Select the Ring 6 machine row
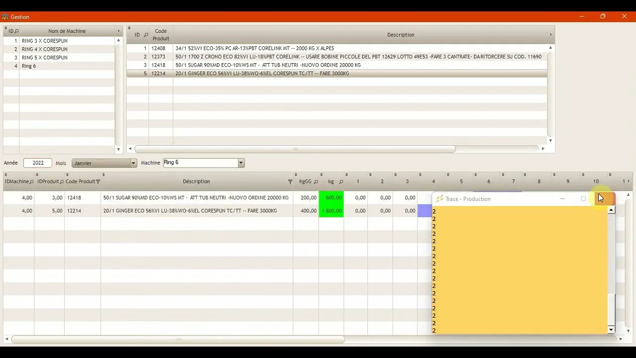Image resolution: width=636 pixels, height=358 pixels. click(29, 66)
